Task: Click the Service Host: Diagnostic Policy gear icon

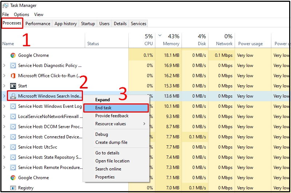Action: (13, 66)
